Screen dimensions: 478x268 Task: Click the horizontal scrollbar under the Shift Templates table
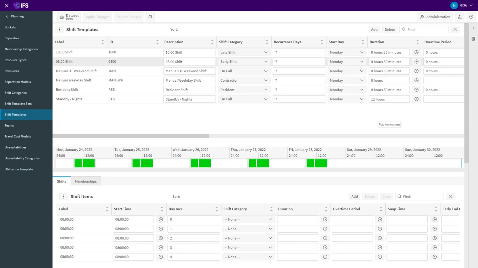pos(131,136)
